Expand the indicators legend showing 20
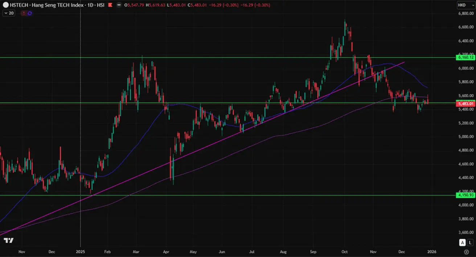Image resolution: width=476 pixels, height=257 pixels. 9,13
